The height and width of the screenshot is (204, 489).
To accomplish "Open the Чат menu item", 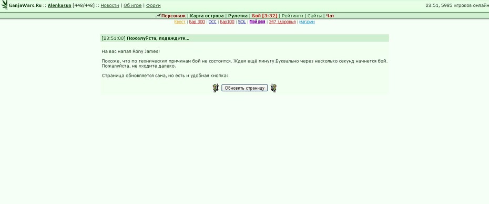I will (x=330, y=16).
